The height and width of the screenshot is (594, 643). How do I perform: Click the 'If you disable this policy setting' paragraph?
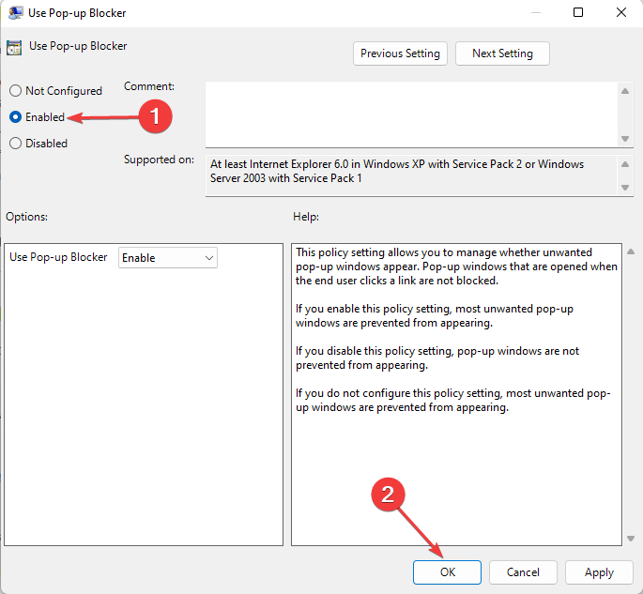437,358
